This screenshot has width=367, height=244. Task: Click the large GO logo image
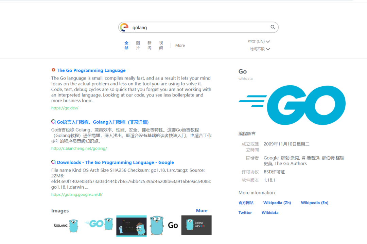(x=292, y=105)
